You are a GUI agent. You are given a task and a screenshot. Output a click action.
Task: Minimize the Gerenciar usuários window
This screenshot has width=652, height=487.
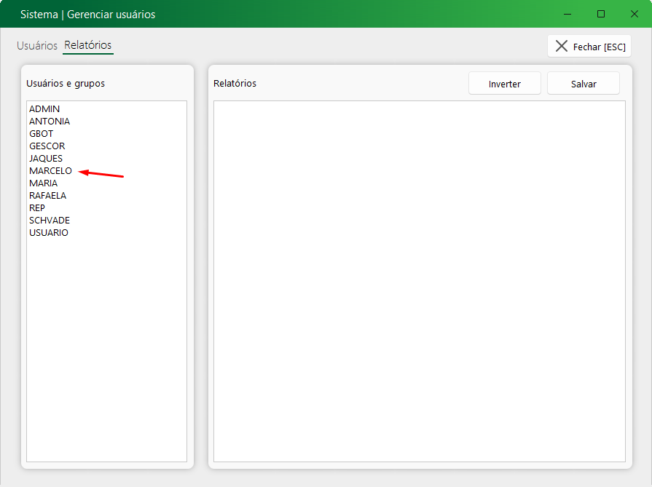point(567,14)
